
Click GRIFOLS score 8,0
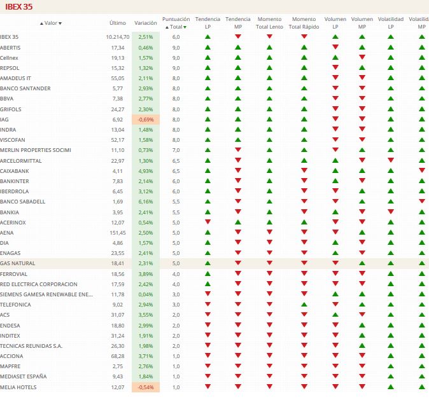tap(176, 109)
